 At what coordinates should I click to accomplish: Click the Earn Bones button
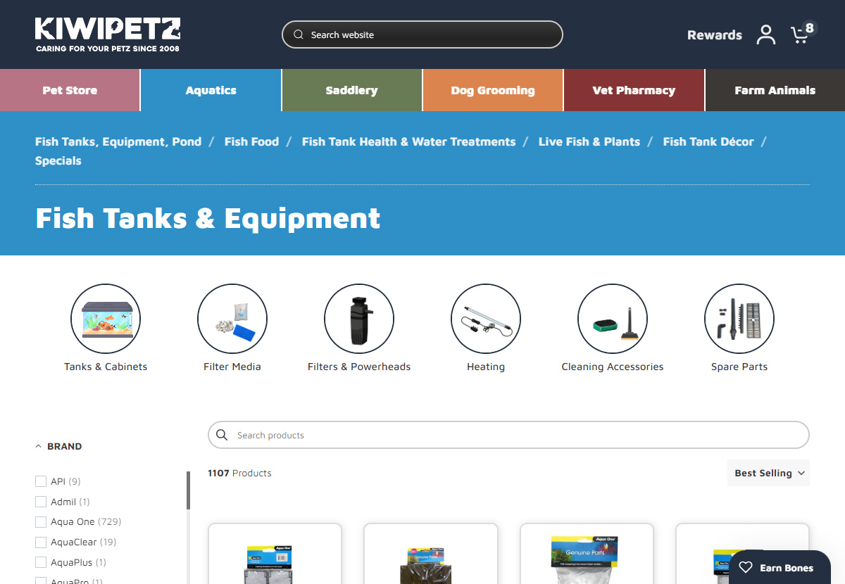(x=775, y=568)
